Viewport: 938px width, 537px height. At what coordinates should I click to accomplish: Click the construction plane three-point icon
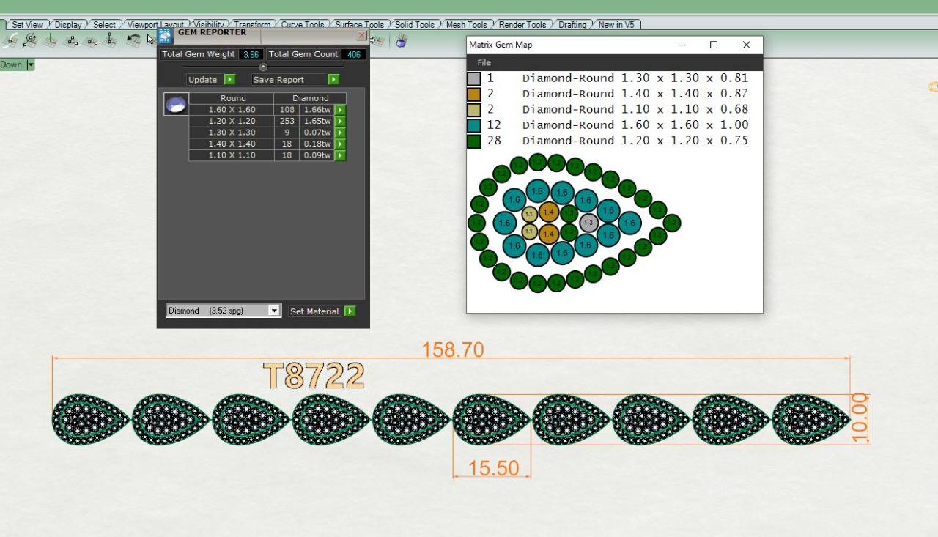[72, 41]
